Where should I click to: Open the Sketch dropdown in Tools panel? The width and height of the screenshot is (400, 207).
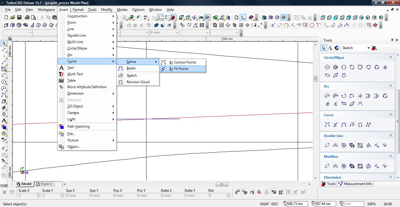369,48
